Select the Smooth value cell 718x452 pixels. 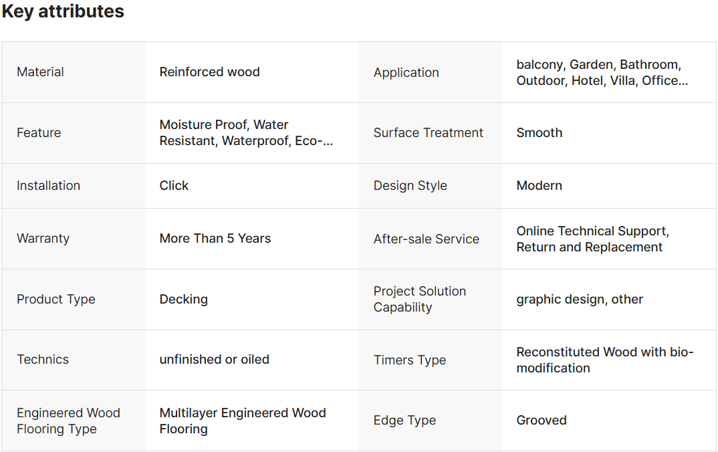click(539, 133)
